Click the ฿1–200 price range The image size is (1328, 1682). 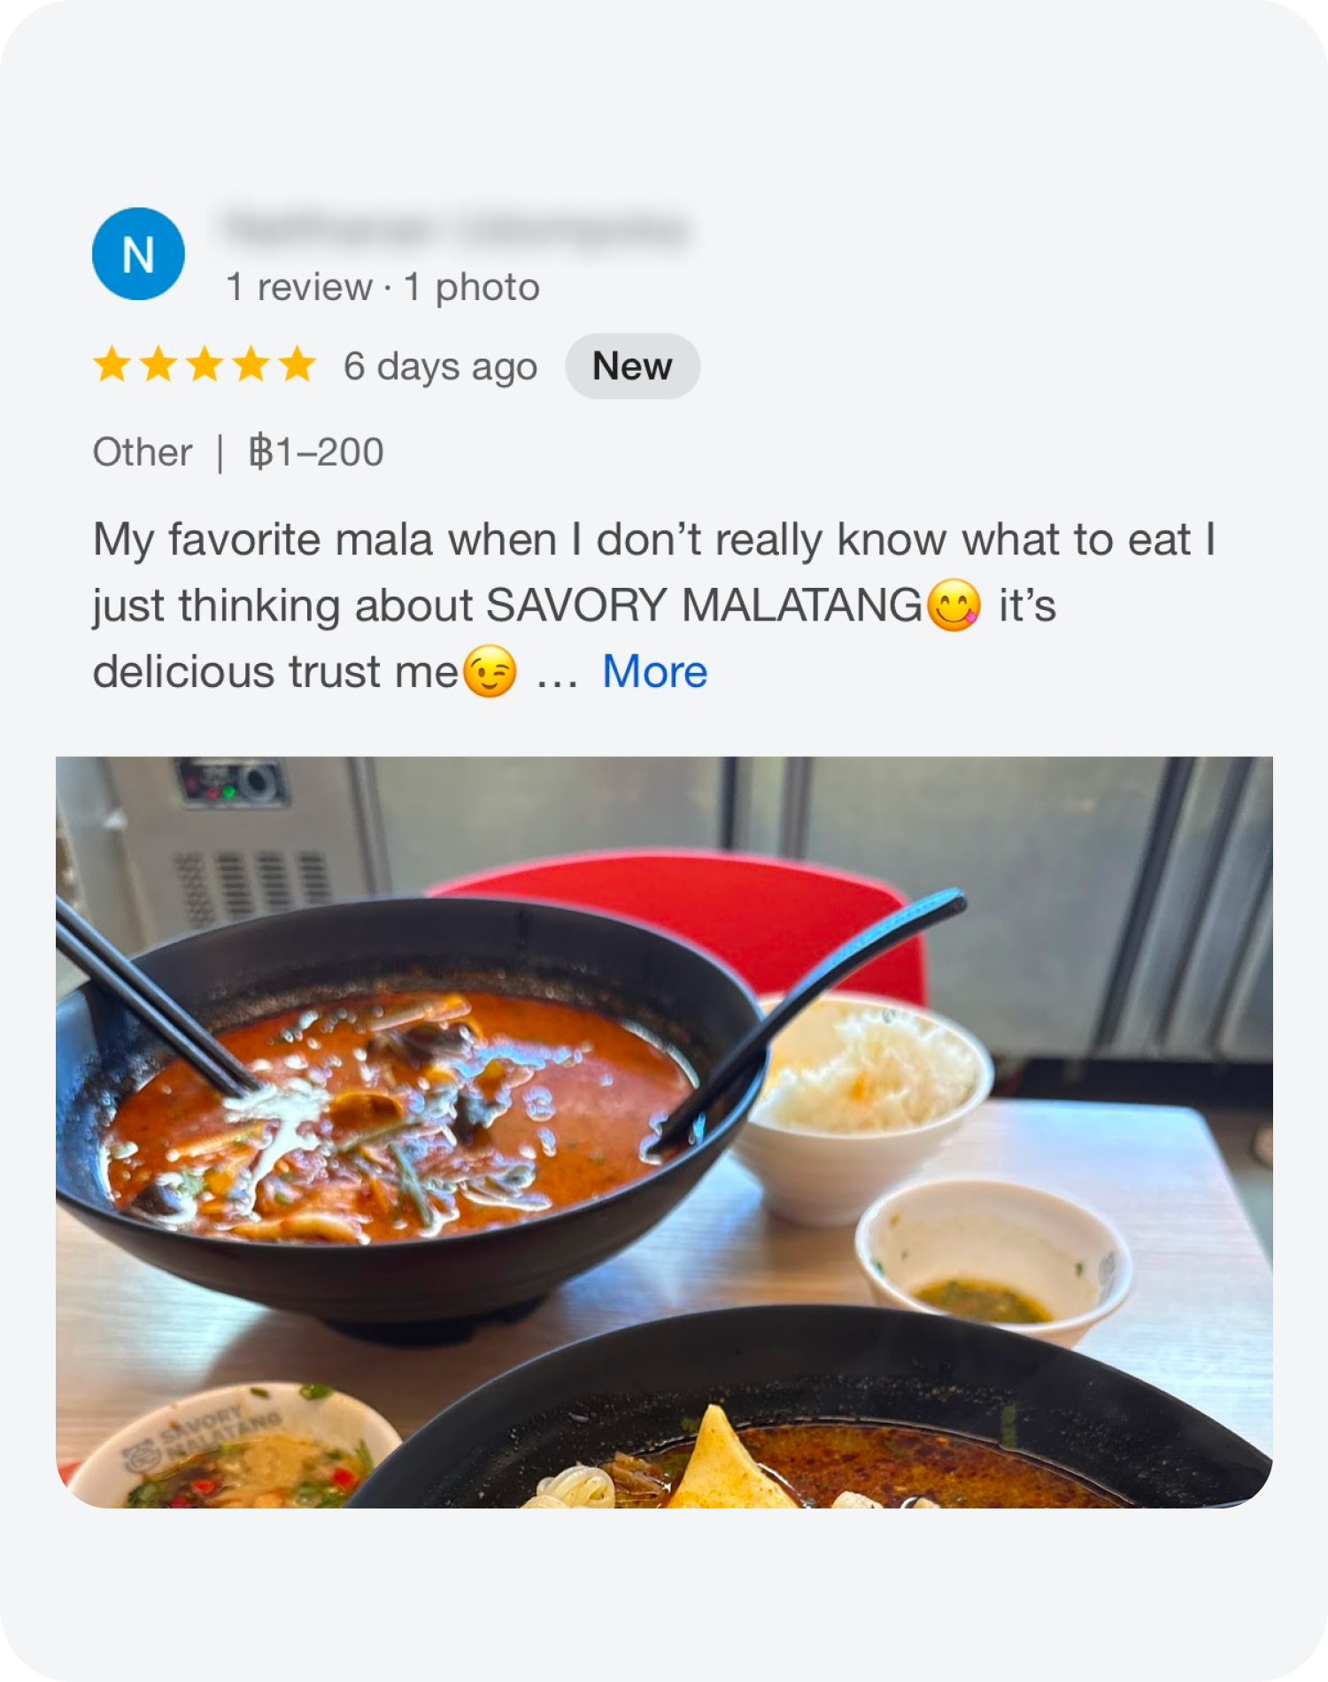click(316, 452)
